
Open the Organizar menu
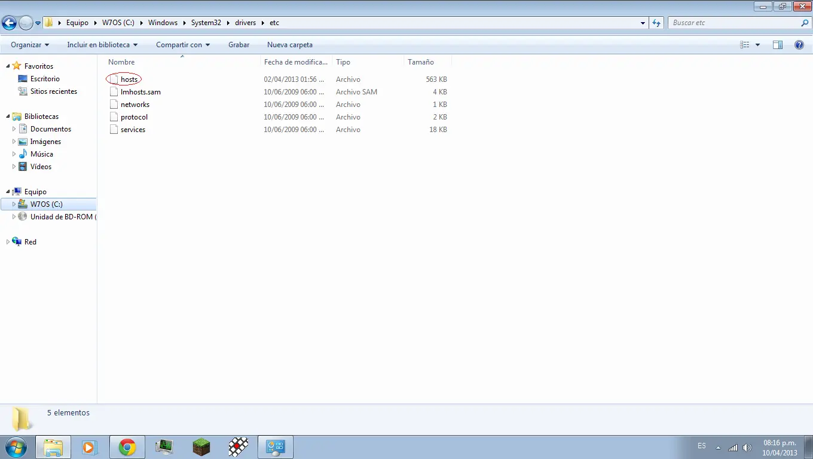30,45
